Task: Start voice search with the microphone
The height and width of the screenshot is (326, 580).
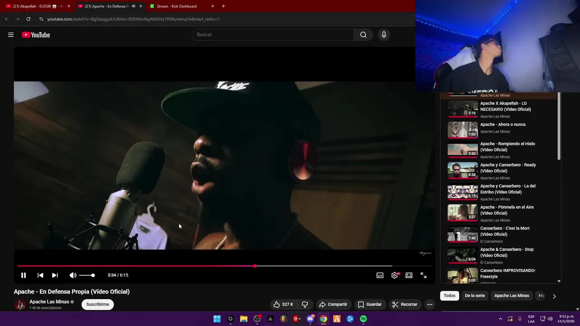Action: pyautogui.click(x=384, y=35)
